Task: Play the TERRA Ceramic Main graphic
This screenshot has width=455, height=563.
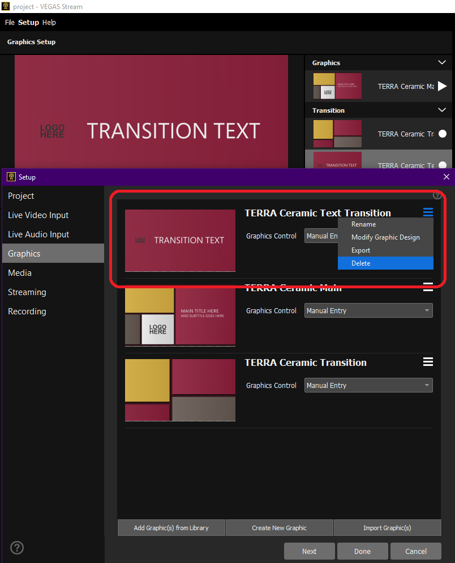Action: (x=443, y=86)
